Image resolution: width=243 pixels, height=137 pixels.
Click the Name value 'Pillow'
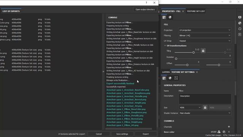click(x=181, y=91)
